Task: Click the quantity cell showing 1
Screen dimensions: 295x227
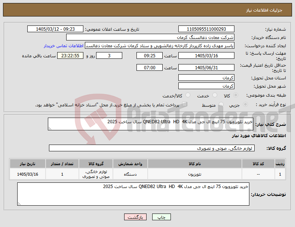Action: click(x=62, y=174)
